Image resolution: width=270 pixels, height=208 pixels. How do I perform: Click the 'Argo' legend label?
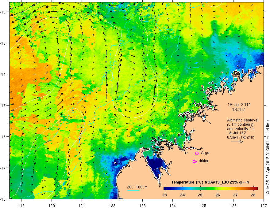coord(205,153)
